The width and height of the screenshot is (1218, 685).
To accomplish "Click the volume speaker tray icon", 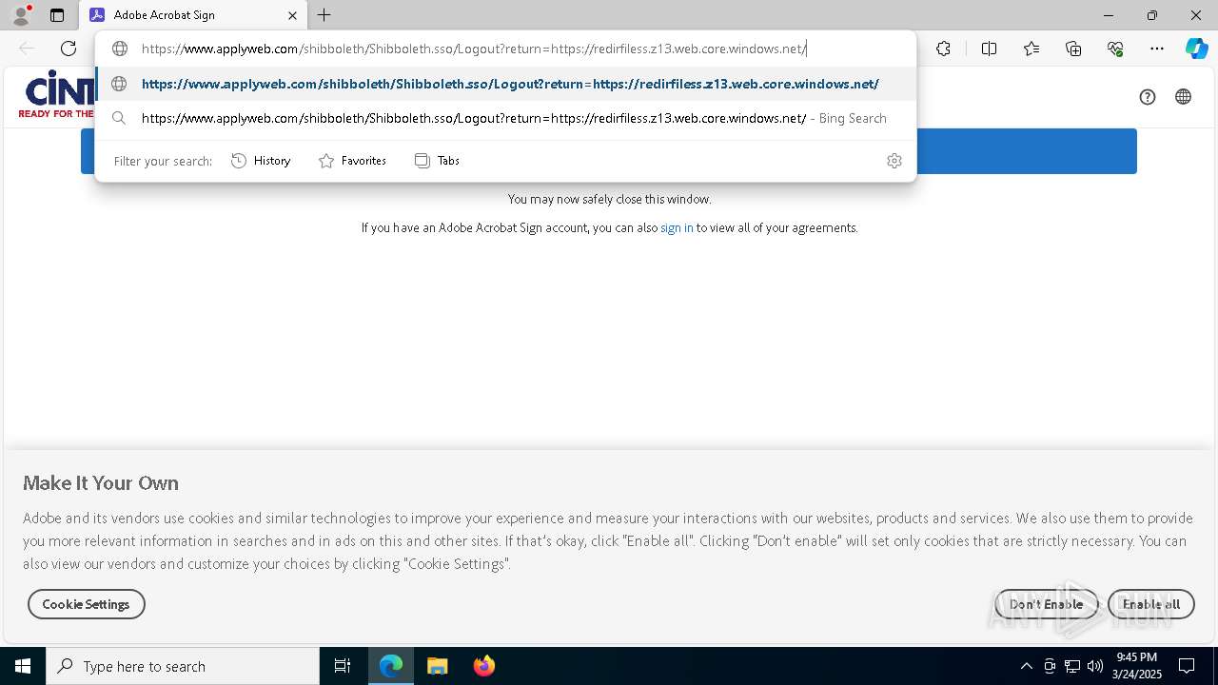I will [x=1095, y=666].
